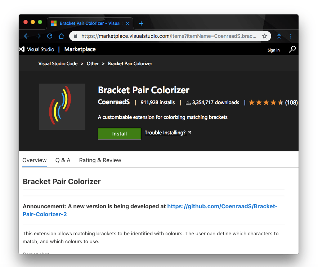Open the incognito profile icon
The width and height of the screenshot is (318, 267).
(x=279, y=36)
